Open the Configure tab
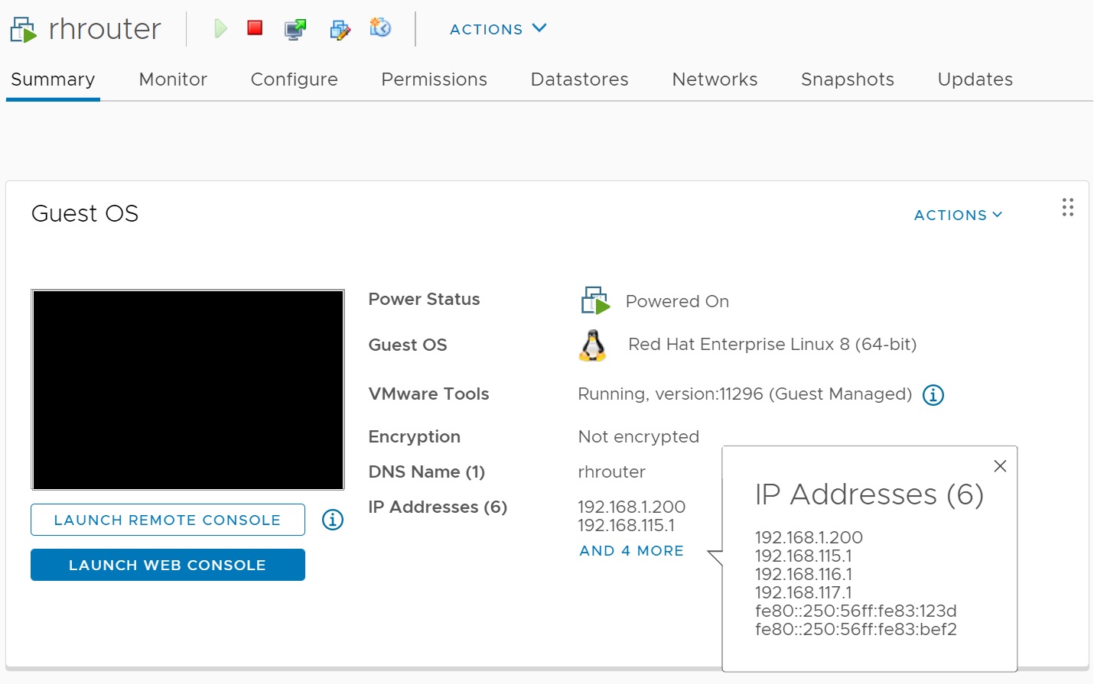1094x684 pixels. pos(294,79)
